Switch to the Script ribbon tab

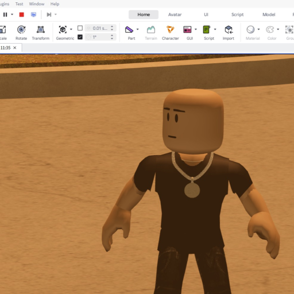pyautogui.click(x=237, y=14)
